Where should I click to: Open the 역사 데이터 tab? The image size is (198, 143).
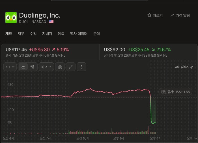tap(79, 34)
